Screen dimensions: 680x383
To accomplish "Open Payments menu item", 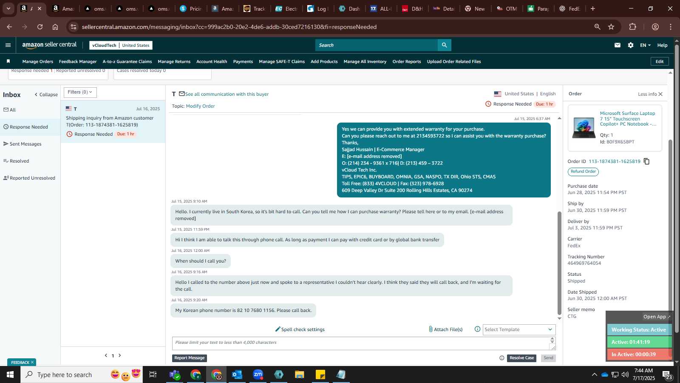I will (x=243, y=62).
